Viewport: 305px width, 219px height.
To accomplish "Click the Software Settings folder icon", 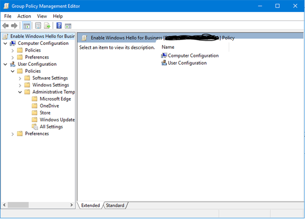I will point(27,78).
